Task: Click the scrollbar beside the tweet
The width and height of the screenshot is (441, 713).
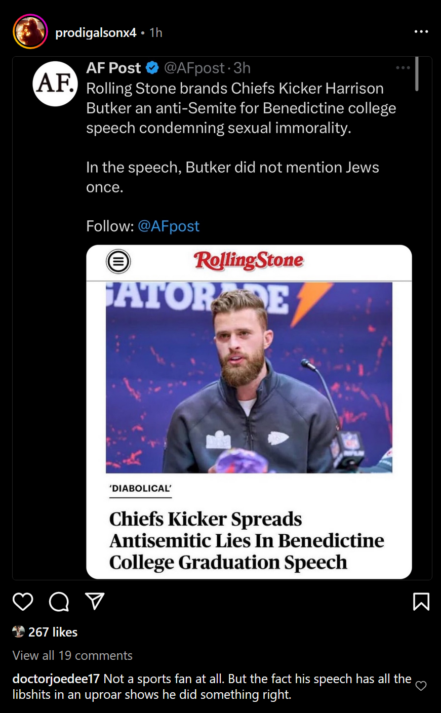Action: [417, 74]
